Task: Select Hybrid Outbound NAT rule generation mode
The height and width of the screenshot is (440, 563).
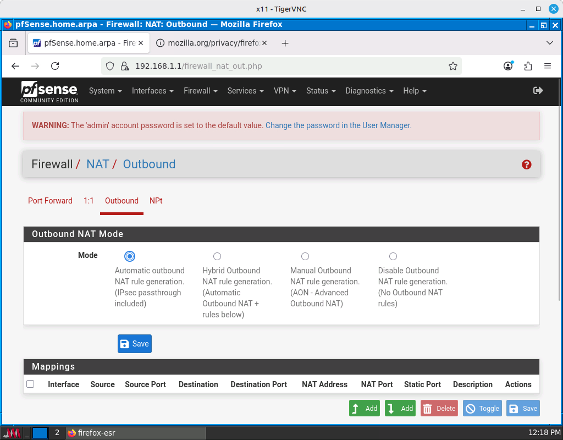Action: 217,256
